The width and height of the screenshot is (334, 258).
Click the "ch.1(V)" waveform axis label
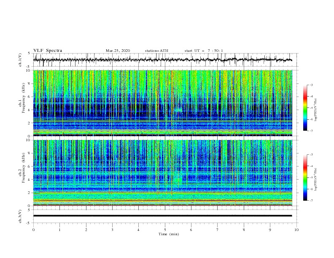(20, 60)
